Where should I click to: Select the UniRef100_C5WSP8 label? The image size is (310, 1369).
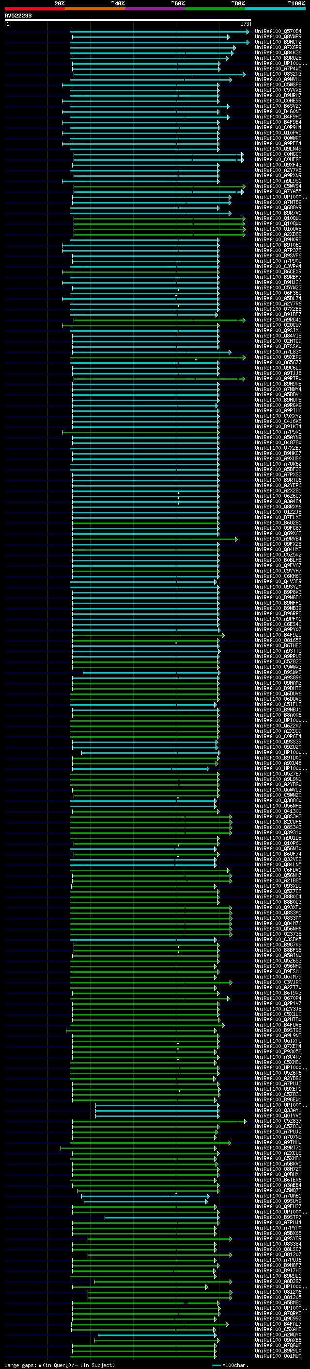point(278,85)
